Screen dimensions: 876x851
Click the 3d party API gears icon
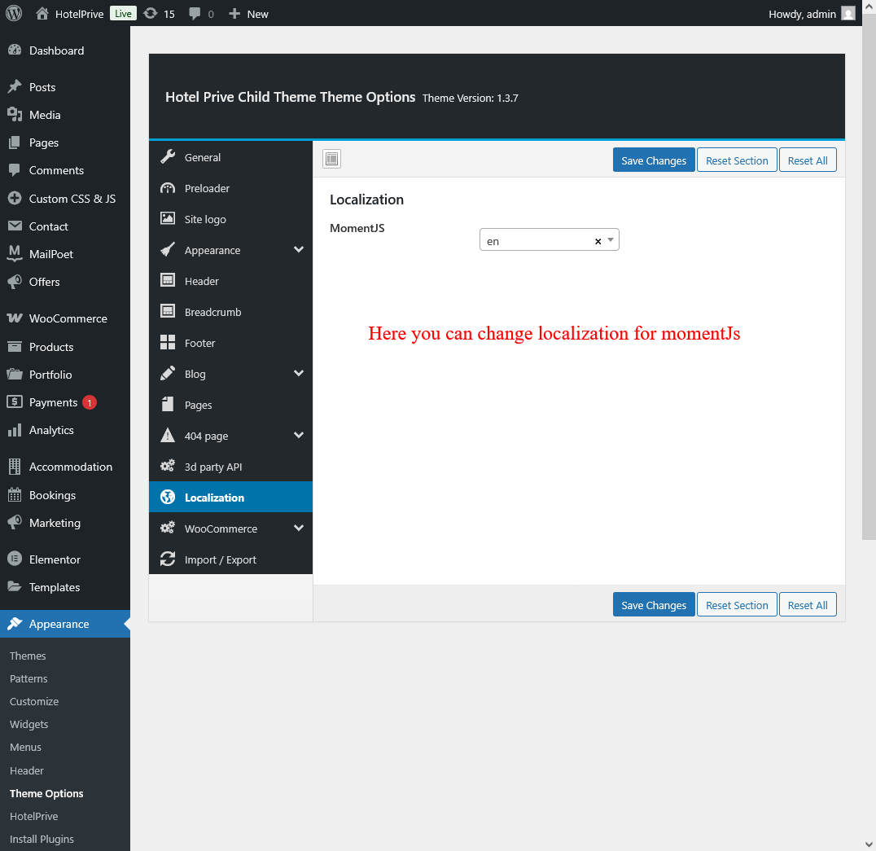[x=168, y=467]
